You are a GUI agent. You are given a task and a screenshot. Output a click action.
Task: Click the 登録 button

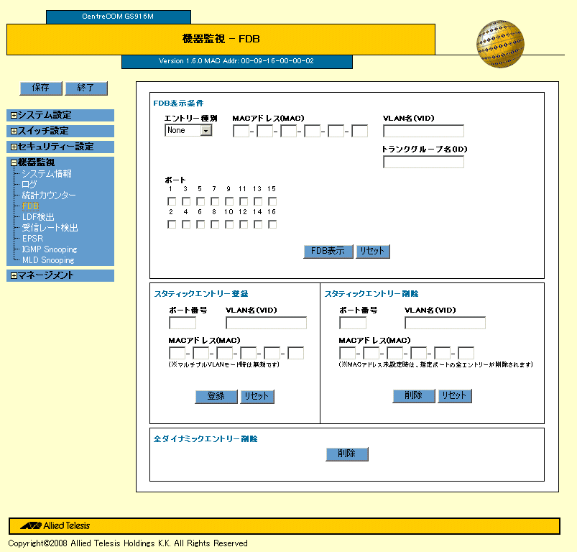point(216,396)
